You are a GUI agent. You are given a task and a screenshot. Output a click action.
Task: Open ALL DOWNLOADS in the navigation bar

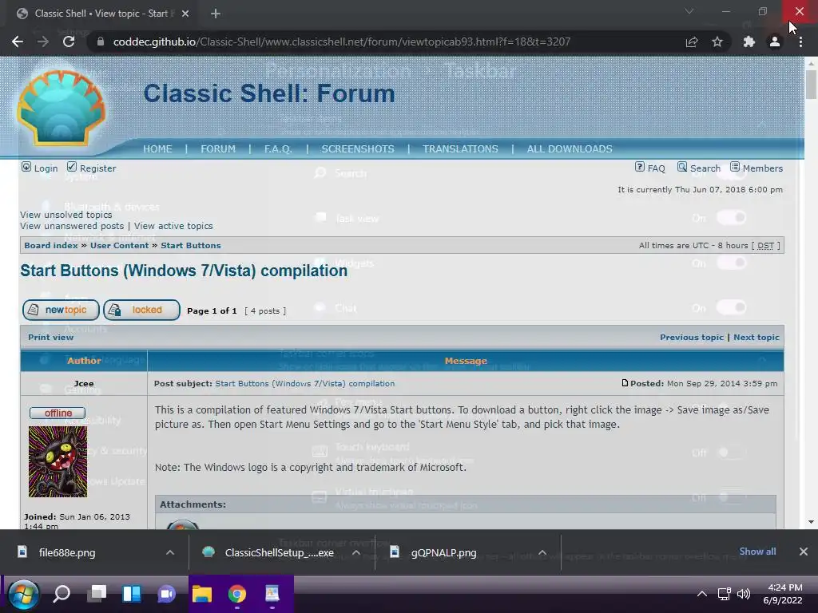pyautogui.click(x=570, y=149)
